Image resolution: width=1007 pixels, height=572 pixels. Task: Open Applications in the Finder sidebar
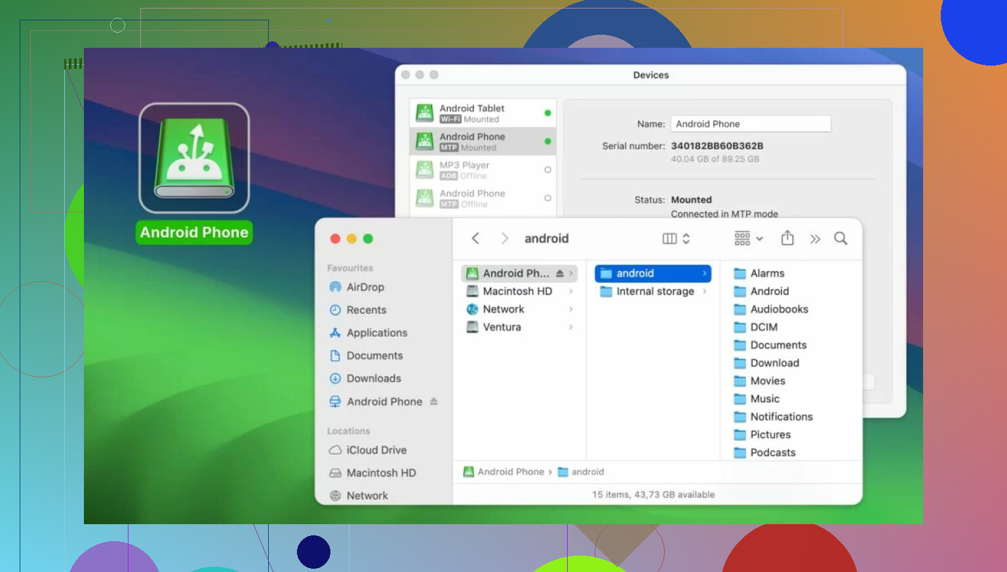368,333
